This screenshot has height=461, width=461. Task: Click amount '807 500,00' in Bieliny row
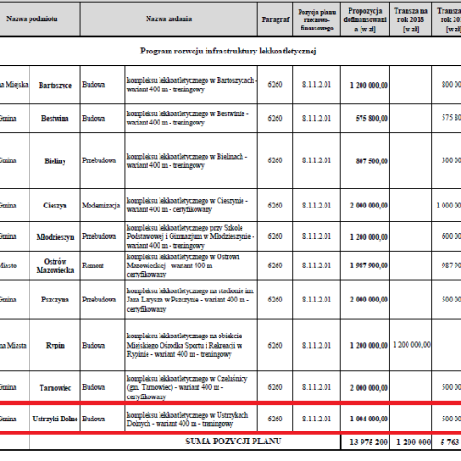372,160
